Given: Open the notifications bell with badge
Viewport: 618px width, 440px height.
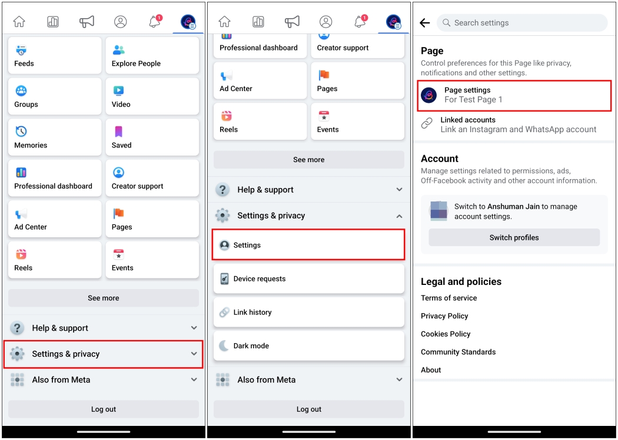Looking at the screenshot, I should tap(154, 21).
